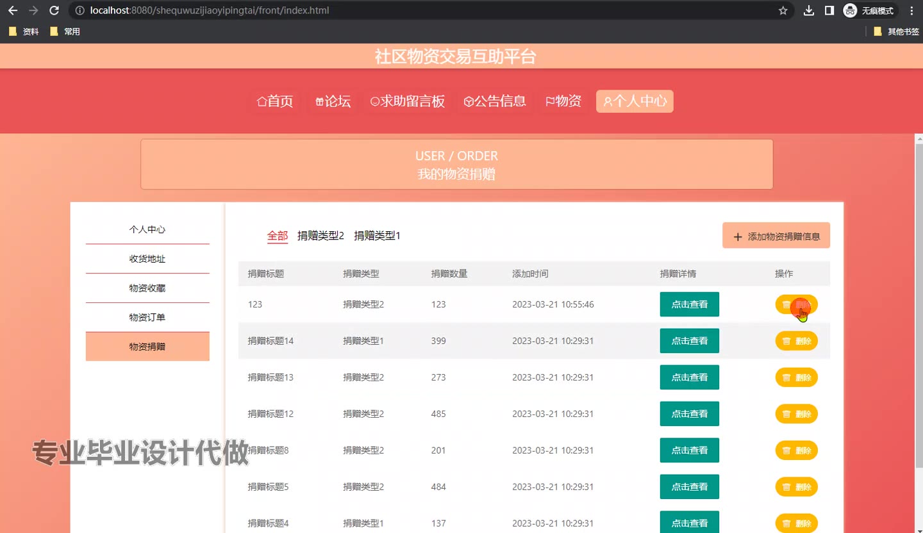Viewport: 923px width, 533px height.
Task: Delete the 捐赠标题13 donation row
Action: 796,377
